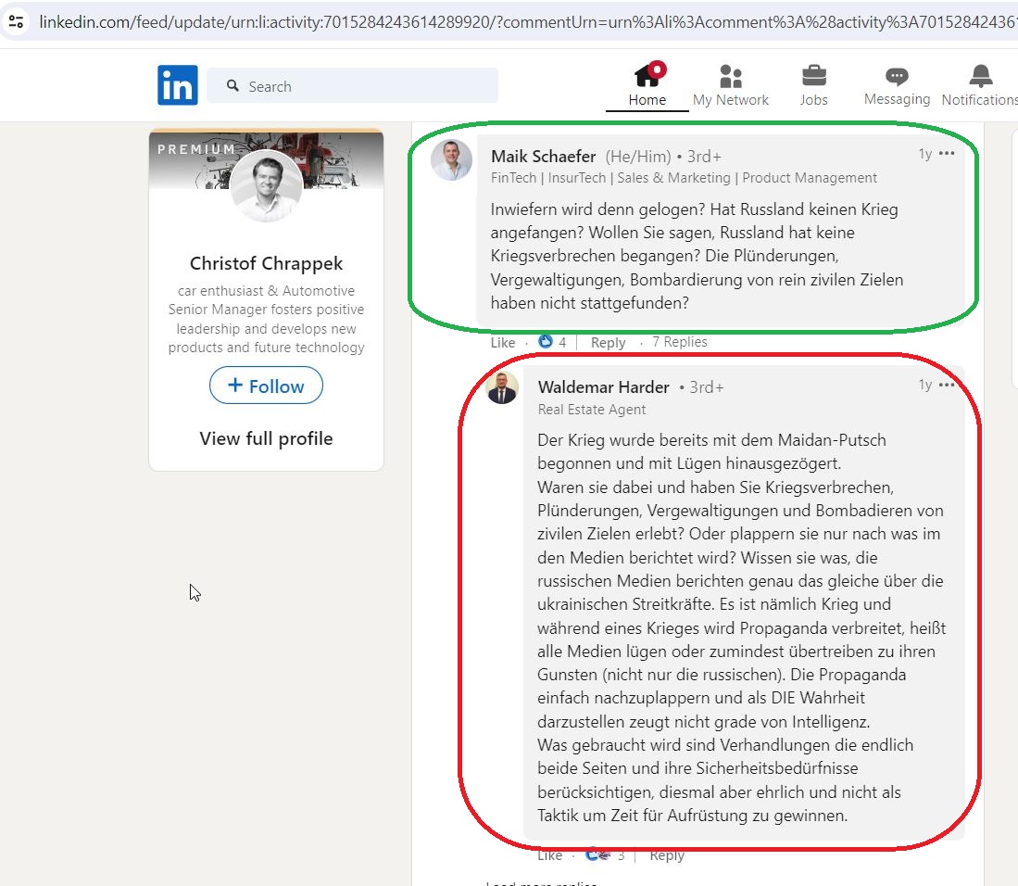Open View full profile link

click(x=266, y=438)
